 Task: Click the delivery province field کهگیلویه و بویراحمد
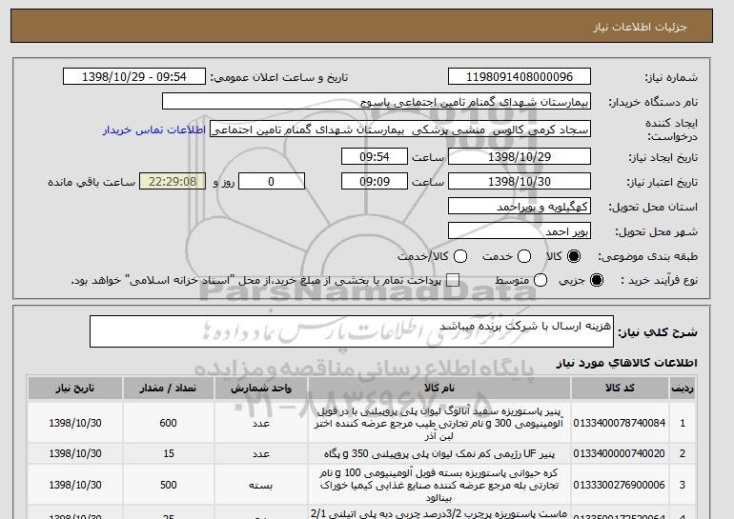tap(520, 207)
